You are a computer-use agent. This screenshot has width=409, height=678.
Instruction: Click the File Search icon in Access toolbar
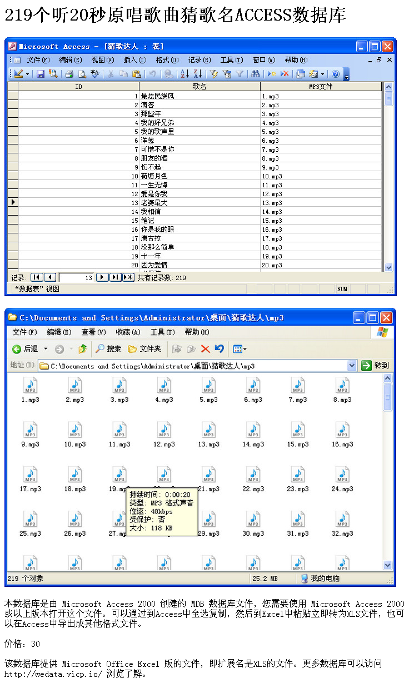52,73
